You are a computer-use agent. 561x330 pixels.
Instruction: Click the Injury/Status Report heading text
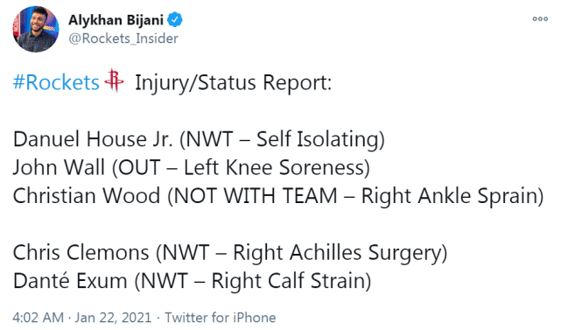click(234, 82)
